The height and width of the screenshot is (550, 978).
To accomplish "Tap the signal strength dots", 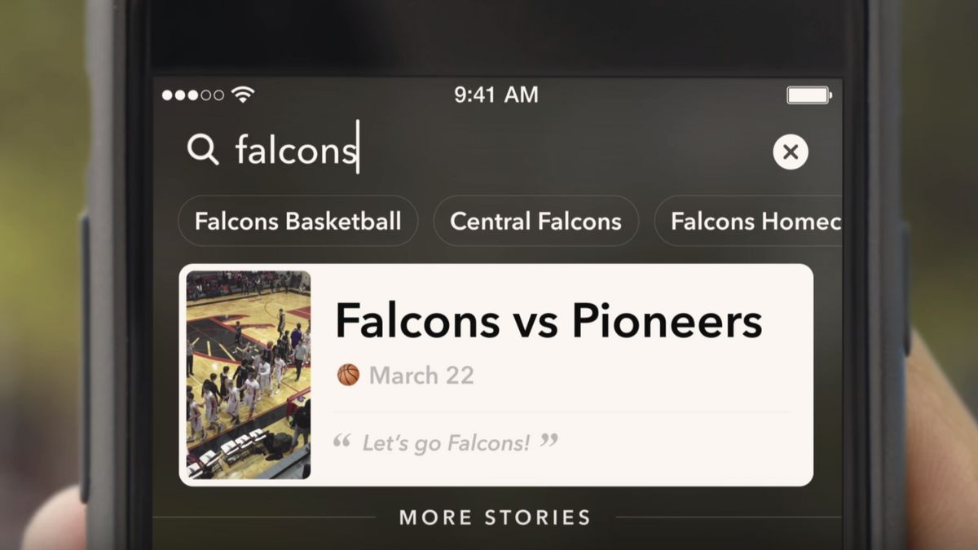I will pyautogui.click(x=192, y=95).
